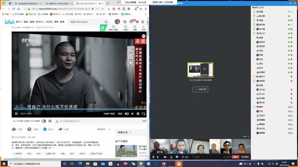The width and height of the screenshot is (298, 167).
Task: Reload the page in browser
Action: coord(14,9)
